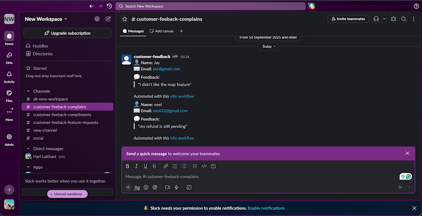Screen dimensions: 422x216
Task: Open the Add canvas tab
Action: [162, 31]
